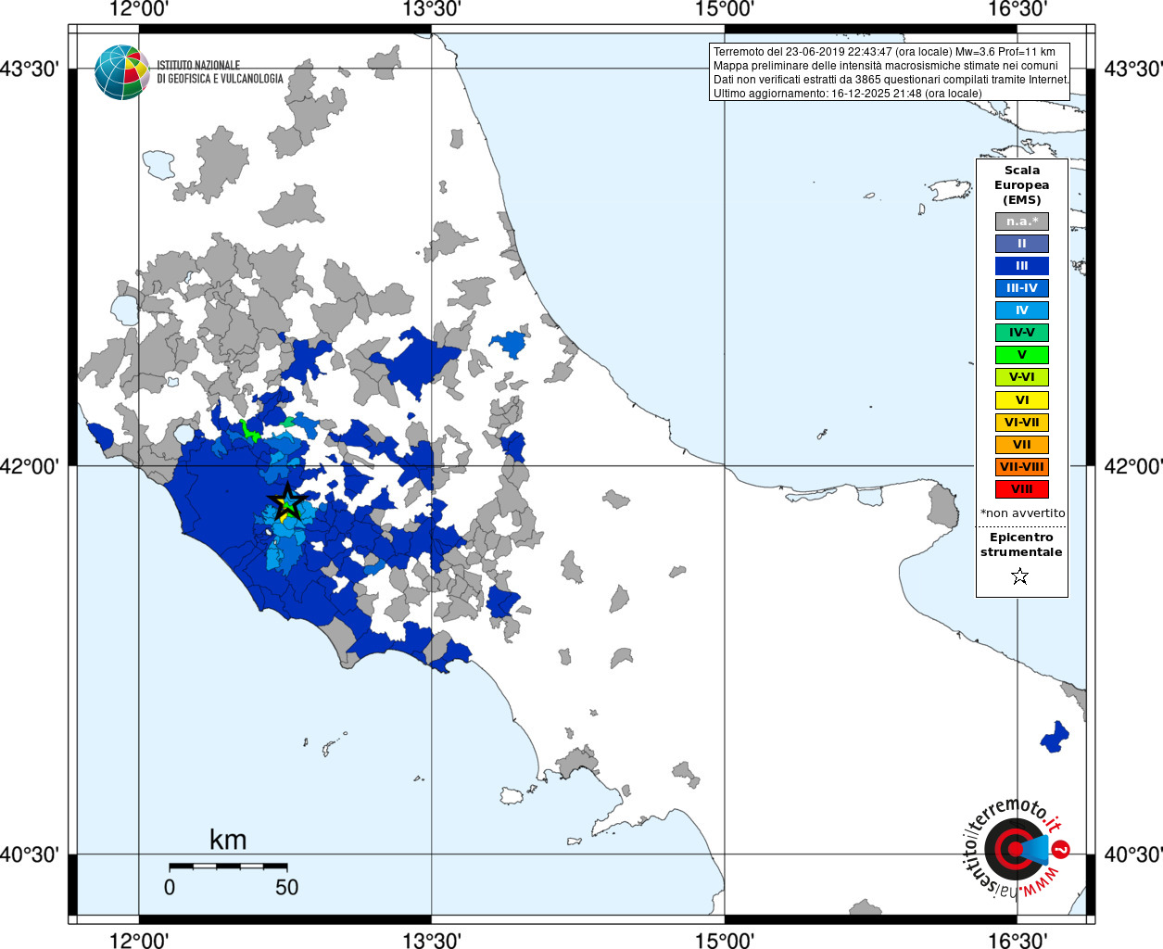Image resolution: width=1163 pixels, height=949 pixels.
Task: Select the III-IV legend swatch
Action: [1022, 288]
